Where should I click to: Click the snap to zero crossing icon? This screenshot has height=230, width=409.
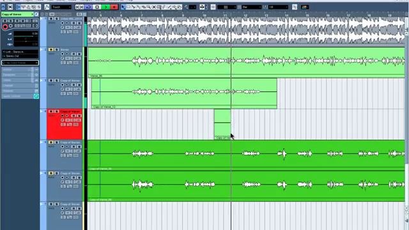coord(295,7)
